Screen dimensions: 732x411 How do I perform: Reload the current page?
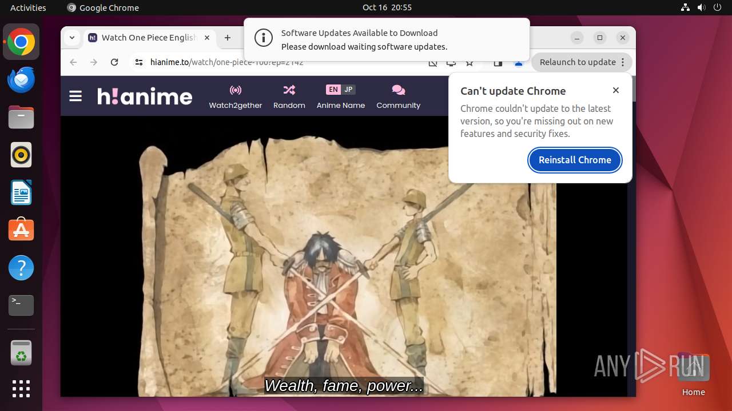114,62
